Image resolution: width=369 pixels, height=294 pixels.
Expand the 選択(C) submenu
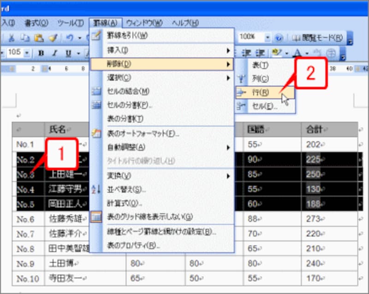[x=162, y=78]
